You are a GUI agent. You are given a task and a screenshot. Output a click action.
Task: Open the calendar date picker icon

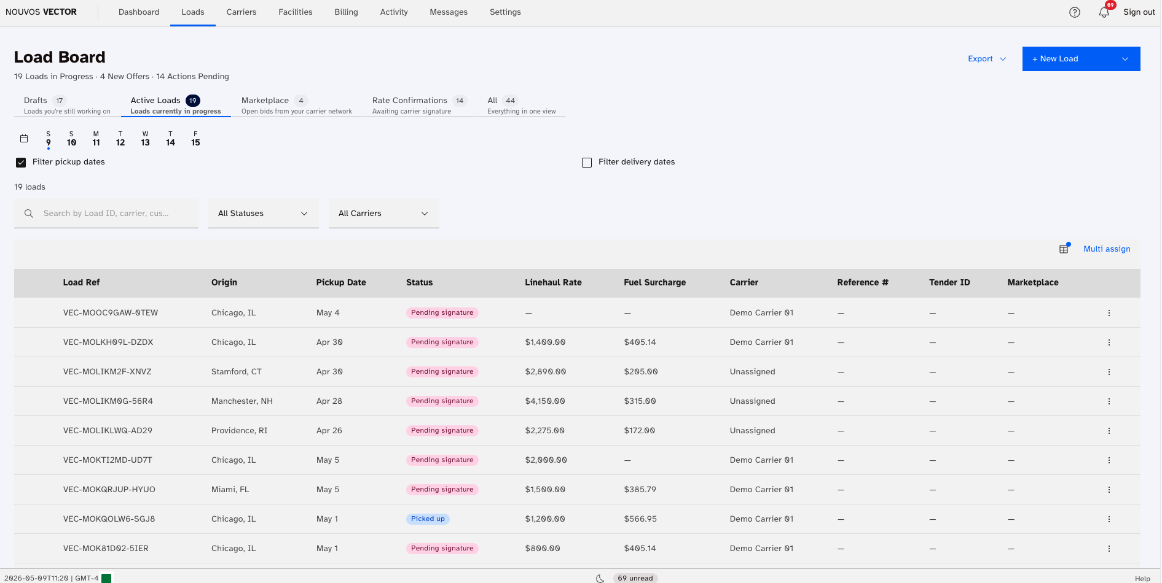click(24, 139)
